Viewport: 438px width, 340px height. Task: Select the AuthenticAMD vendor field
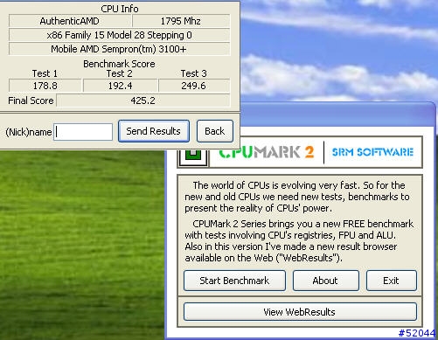[70, 21]
